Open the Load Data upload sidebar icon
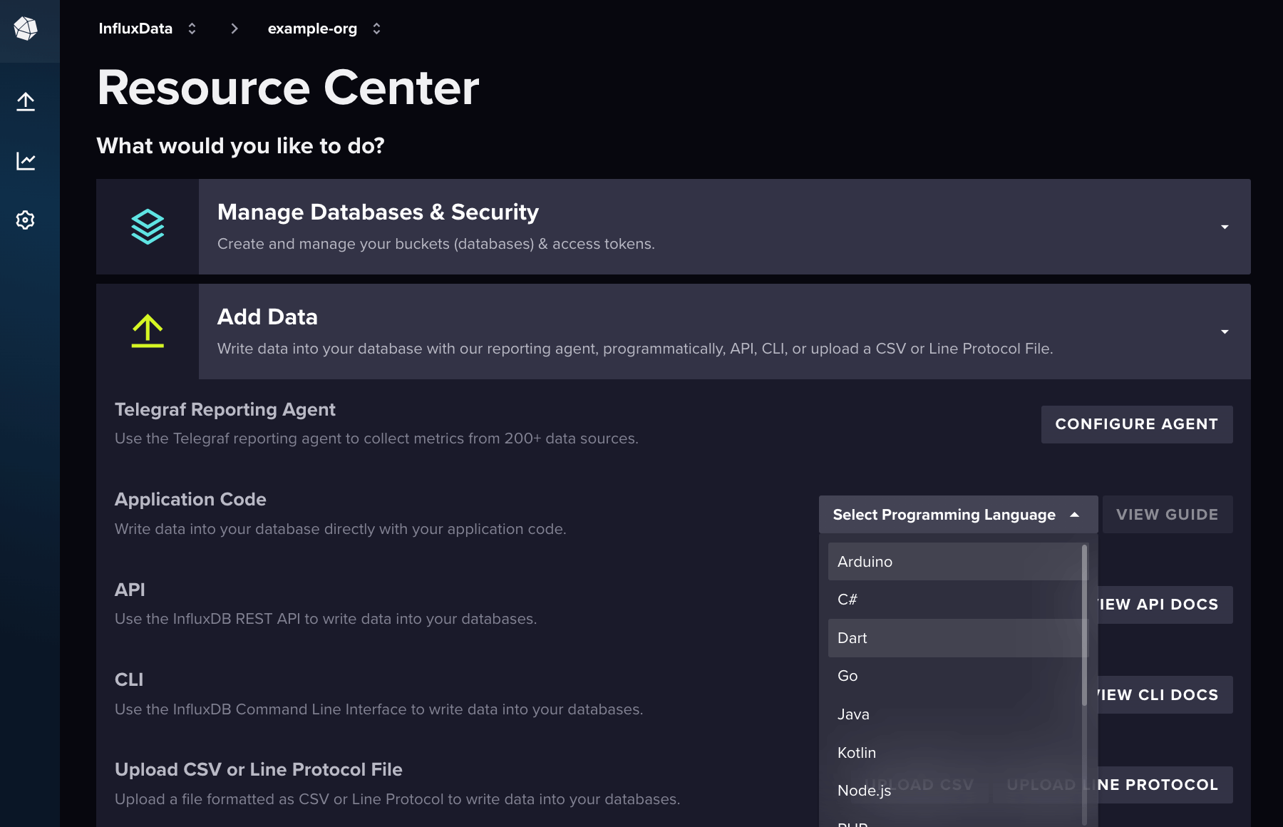Screen dimensions: 1283x827 (26, 101)
